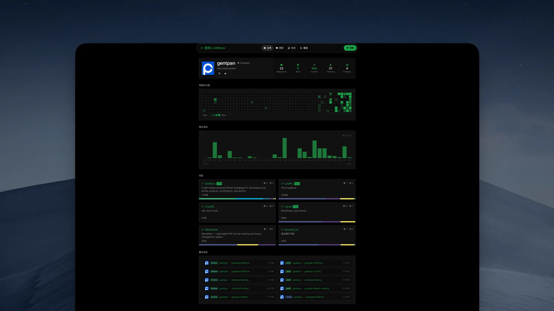
Task: Click the fork icon on the NameDeal card
Action: click(x=270, y=229)
